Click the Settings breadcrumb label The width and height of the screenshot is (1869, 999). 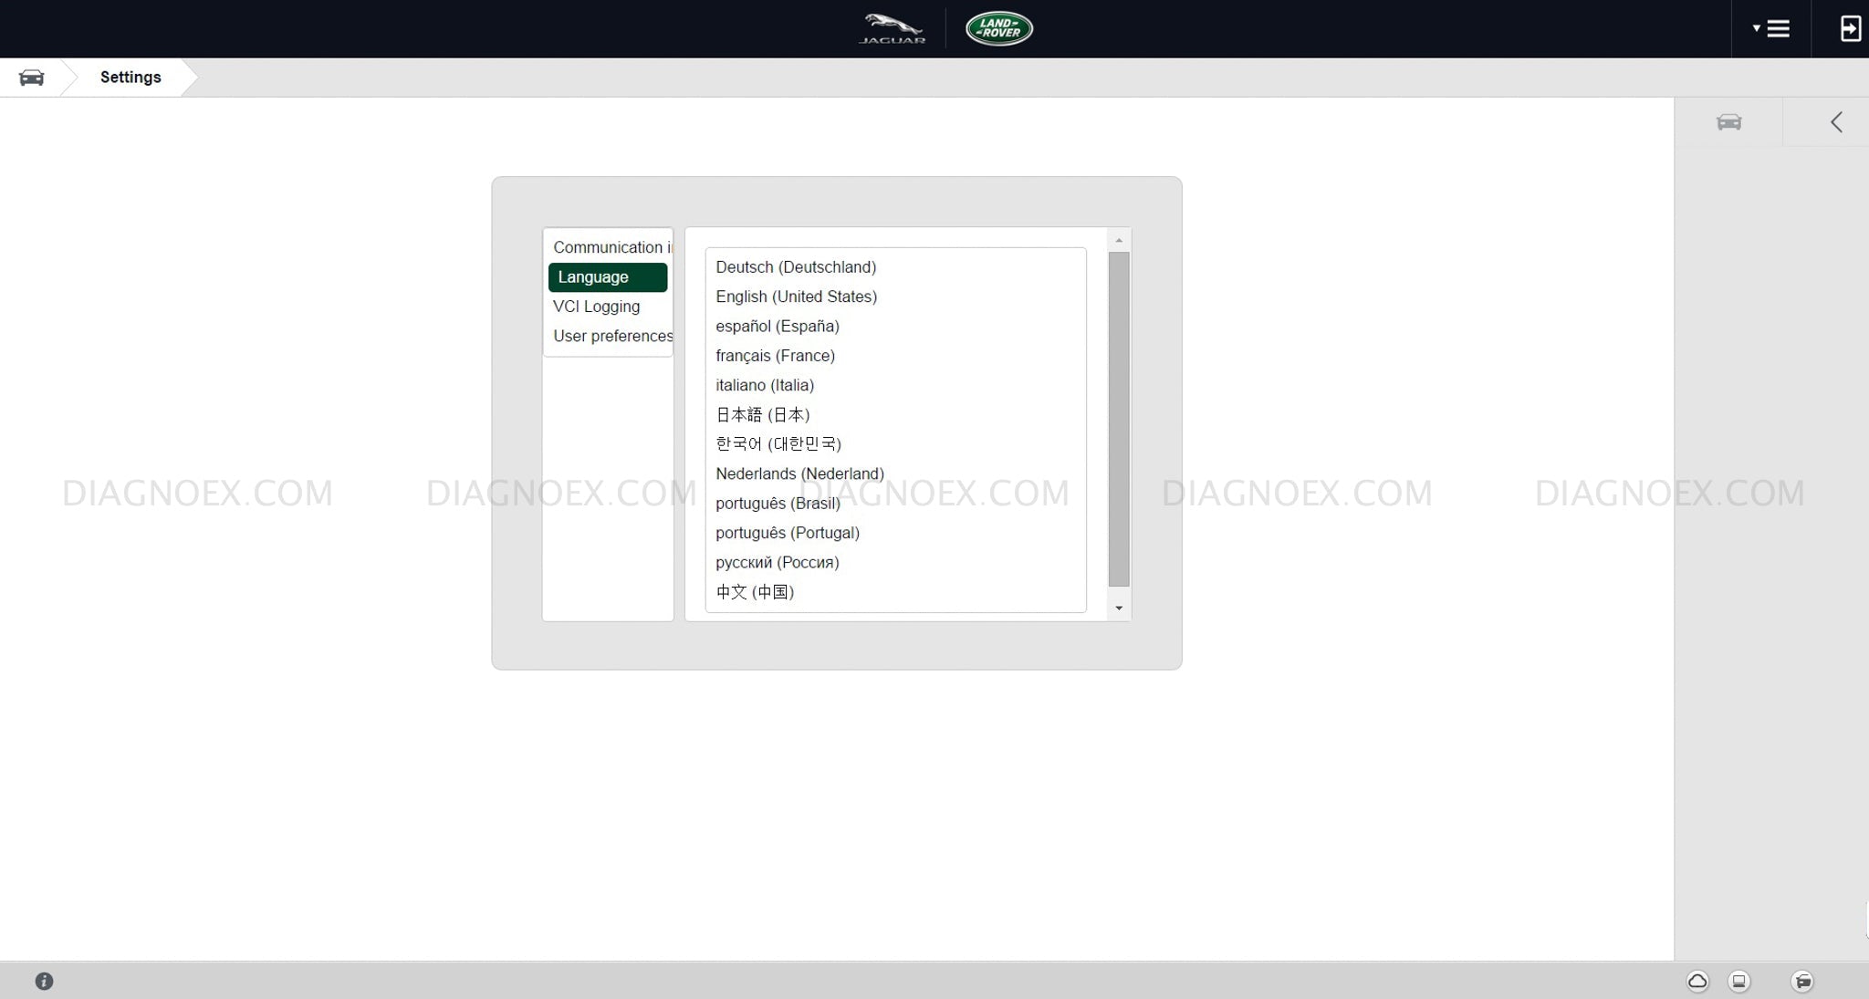pos(131,78)
